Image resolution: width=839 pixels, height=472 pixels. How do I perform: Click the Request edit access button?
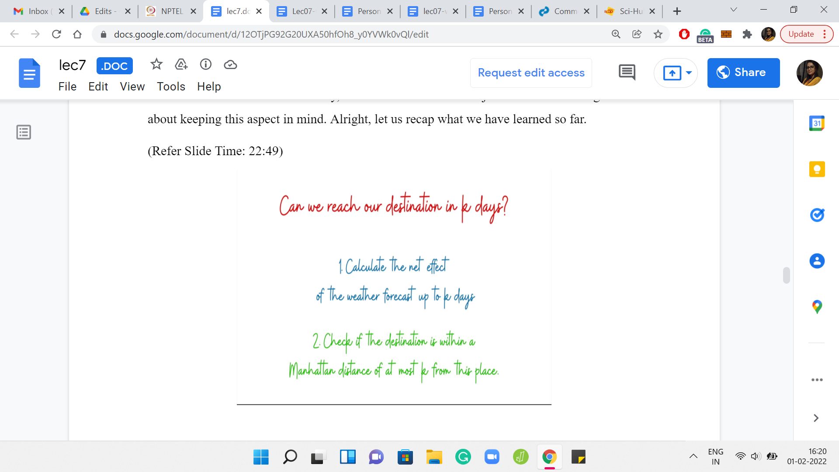(531, 73)
